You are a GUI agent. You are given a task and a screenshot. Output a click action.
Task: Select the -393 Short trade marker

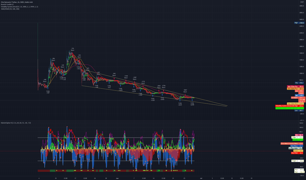click(79, 56)
